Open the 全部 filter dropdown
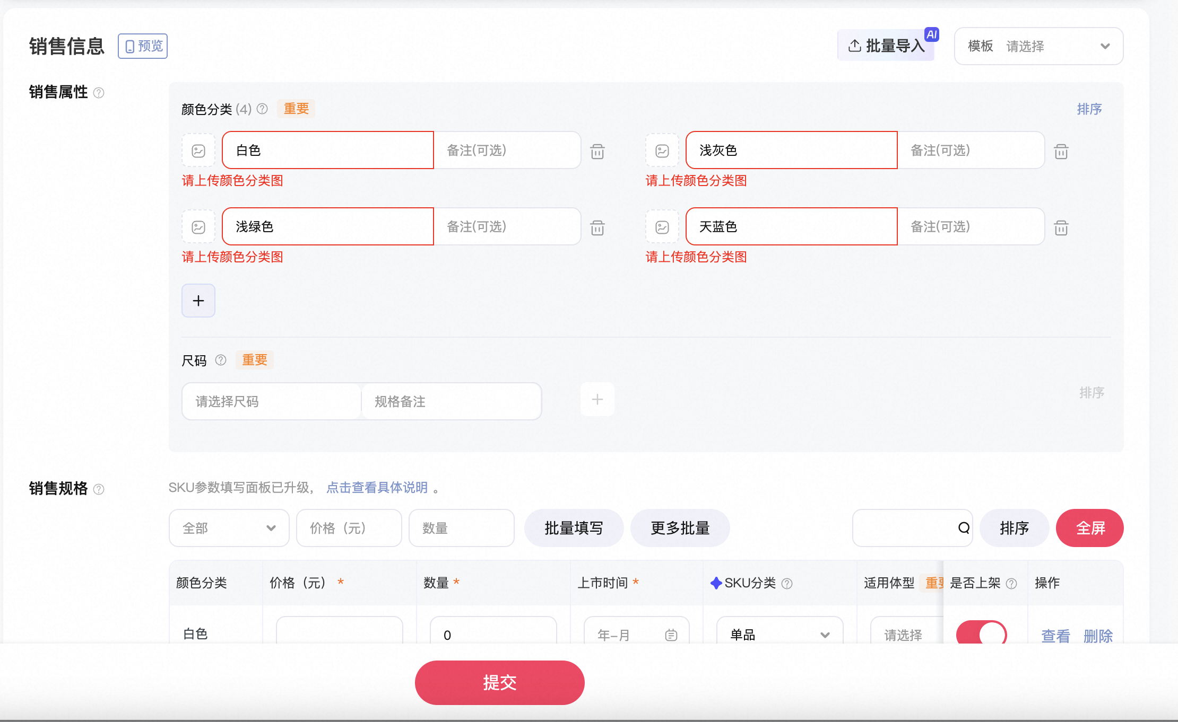 pos(229,528)
